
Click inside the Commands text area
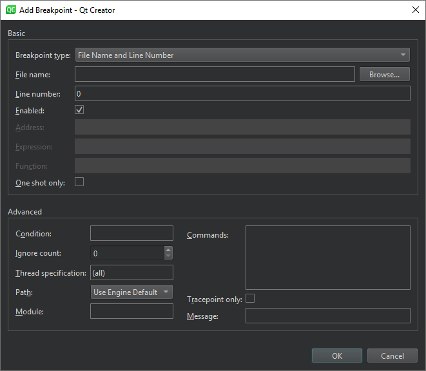(x=327, y=258)
